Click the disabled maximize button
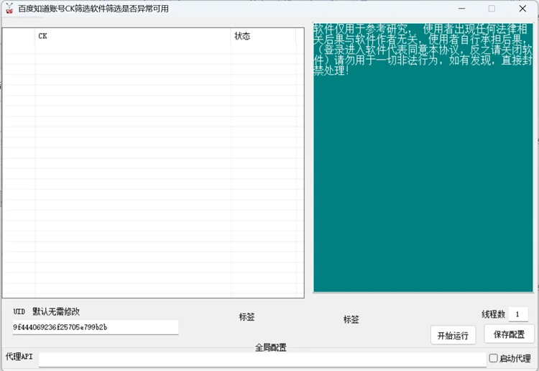Viewport: 539px width, 371px height. tap(492, 9)
